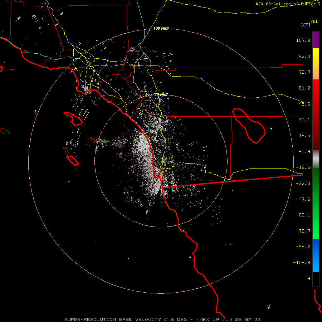Click the 92.3 velocity scale value
Viewport: 322px width, 322px height.
[304, 56]
